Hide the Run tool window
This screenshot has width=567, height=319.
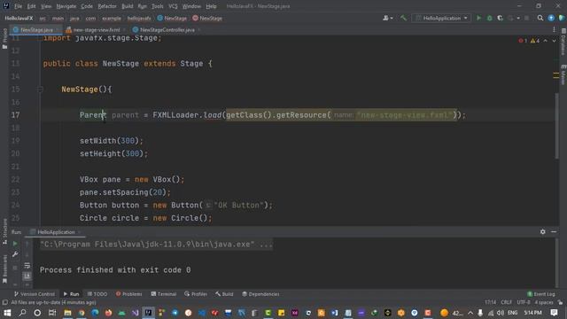[x=554, y=231]
